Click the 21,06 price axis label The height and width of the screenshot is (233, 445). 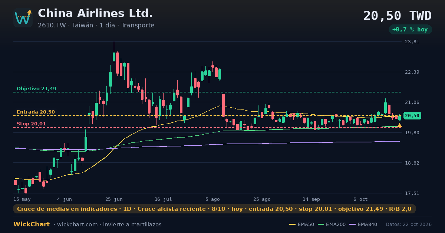click(412, 102)
